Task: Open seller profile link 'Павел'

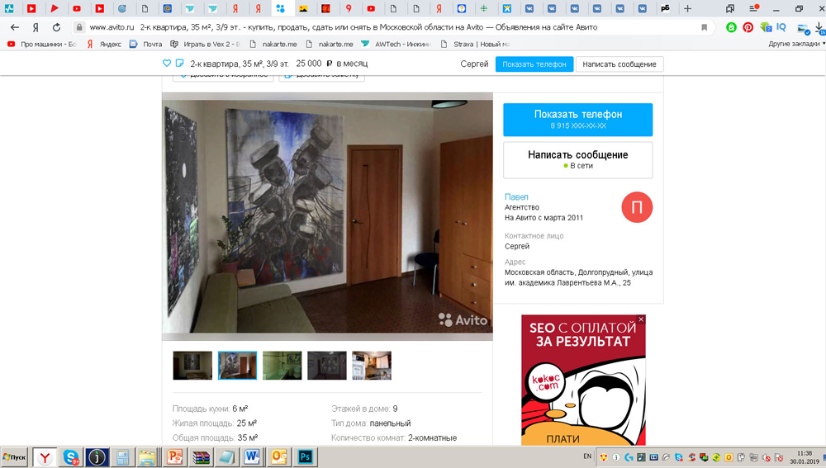Action: point(516,197)
